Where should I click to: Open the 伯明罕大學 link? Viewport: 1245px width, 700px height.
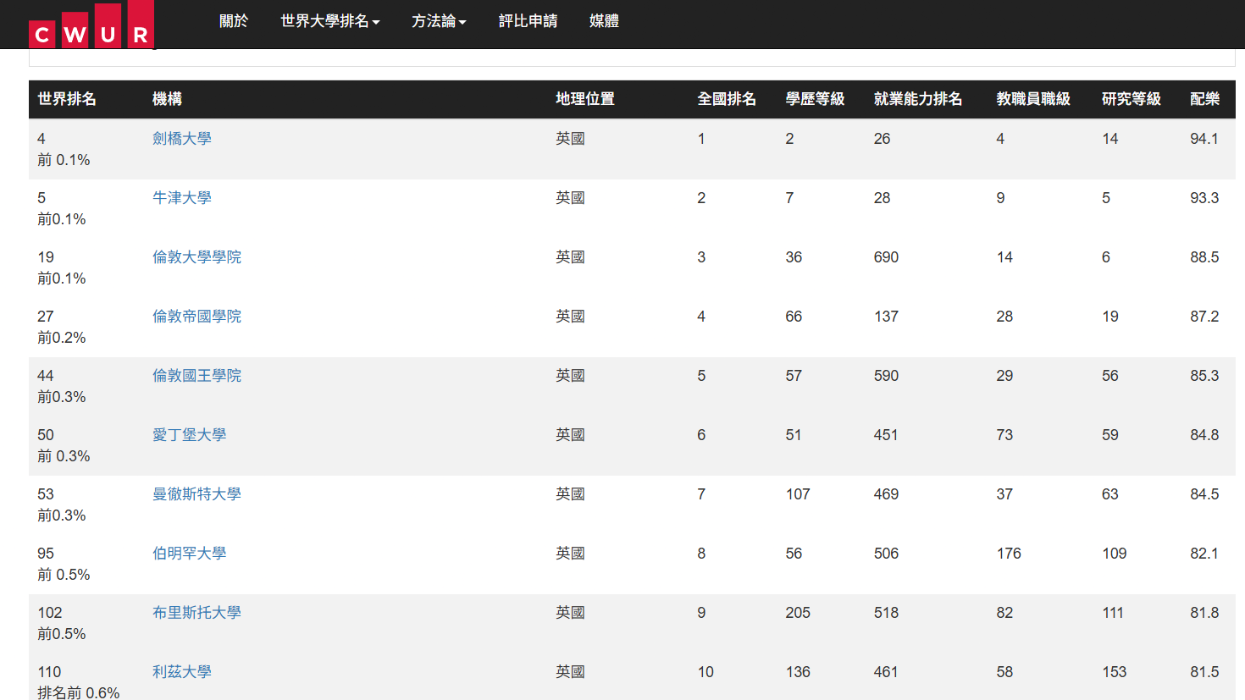189,554
